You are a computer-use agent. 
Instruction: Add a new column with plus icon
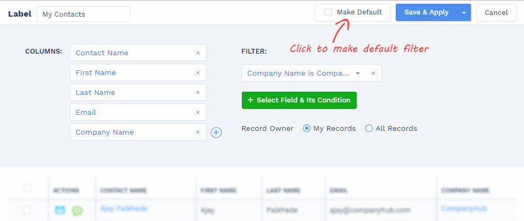click(216, 132)
